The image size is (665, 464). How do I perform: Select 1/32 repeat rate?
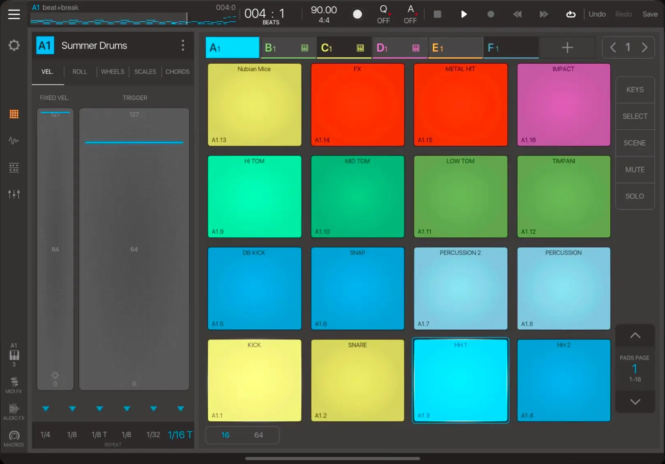click(153, 434)
